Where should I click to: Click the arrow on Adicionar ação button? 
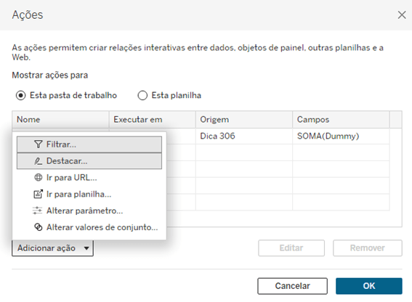pyautogui.click(x=86, y=248)
